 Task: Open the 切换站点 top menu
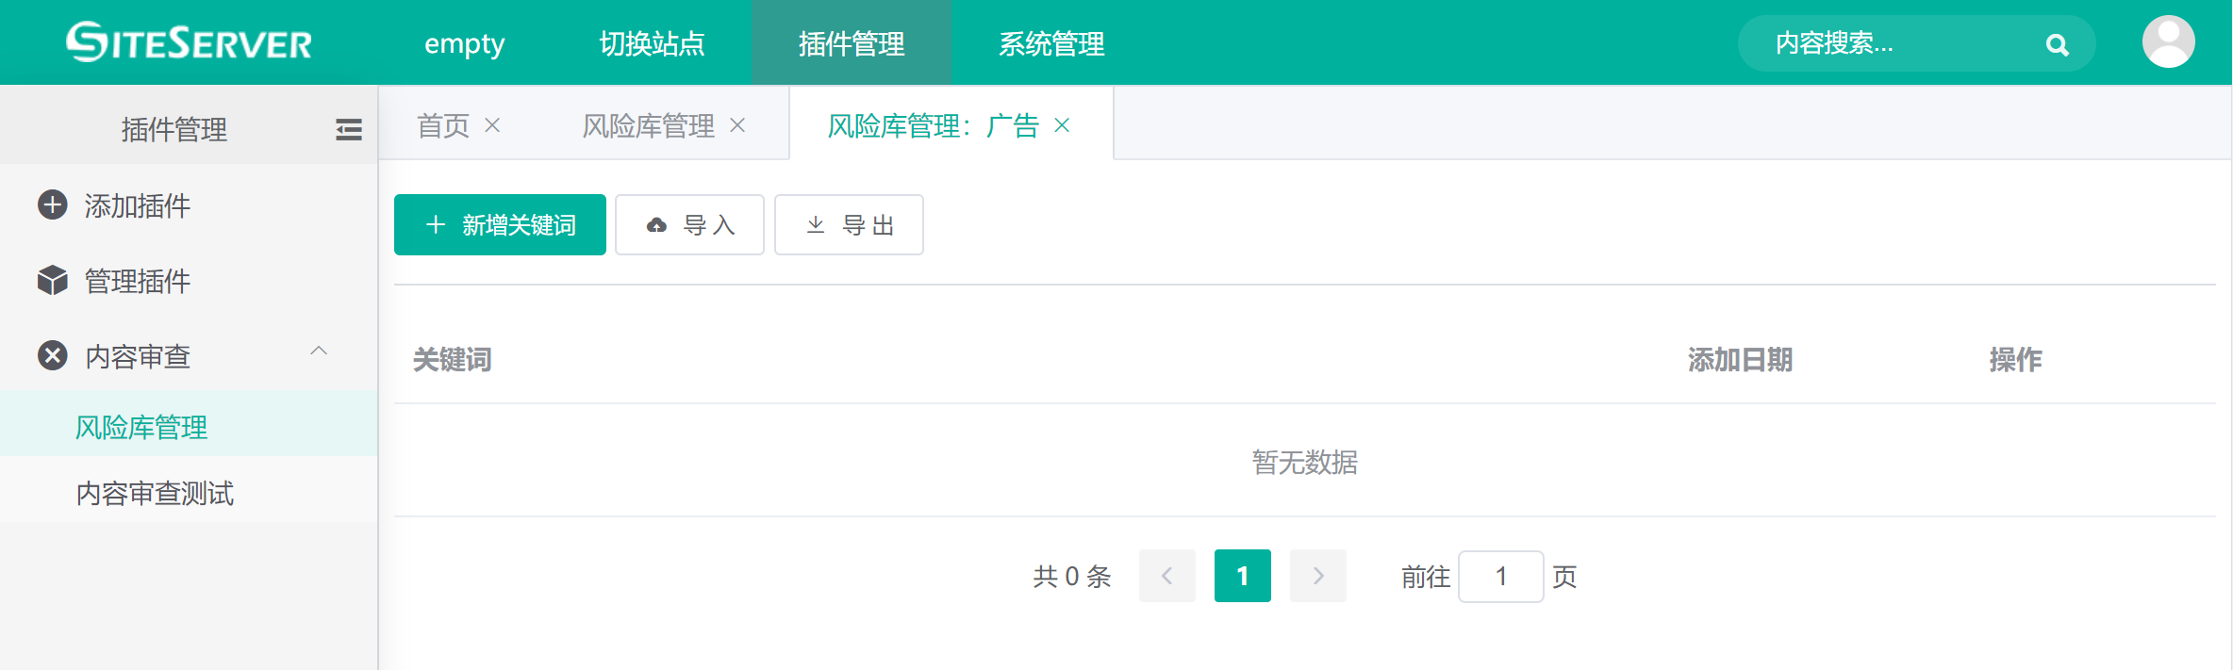tap(652, 43)
